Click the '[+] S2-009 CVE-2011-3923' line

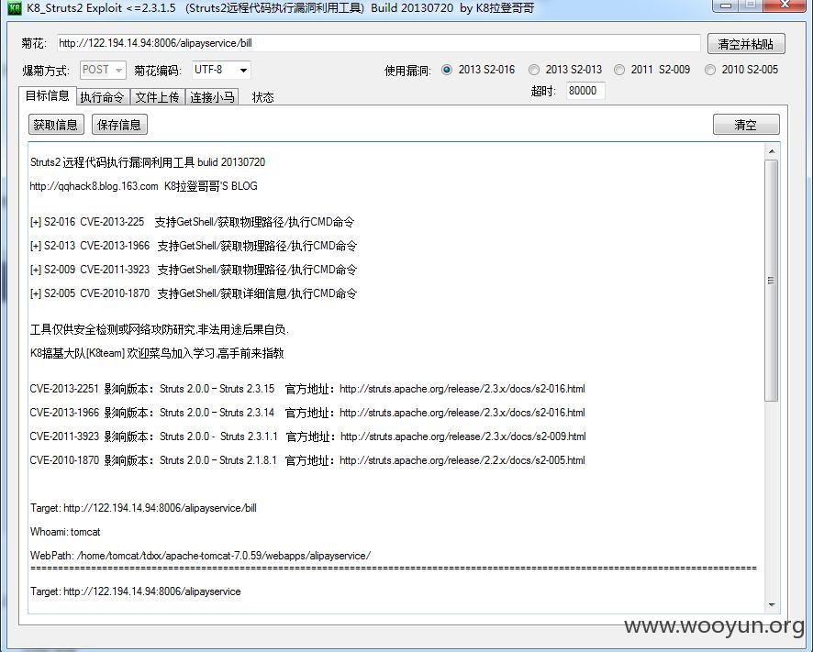194,270
